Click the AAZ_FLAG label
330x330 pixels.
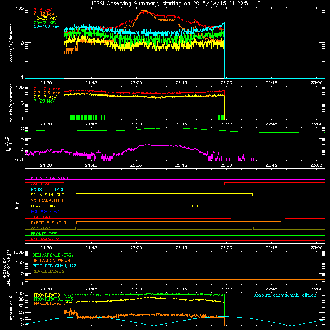40,228
